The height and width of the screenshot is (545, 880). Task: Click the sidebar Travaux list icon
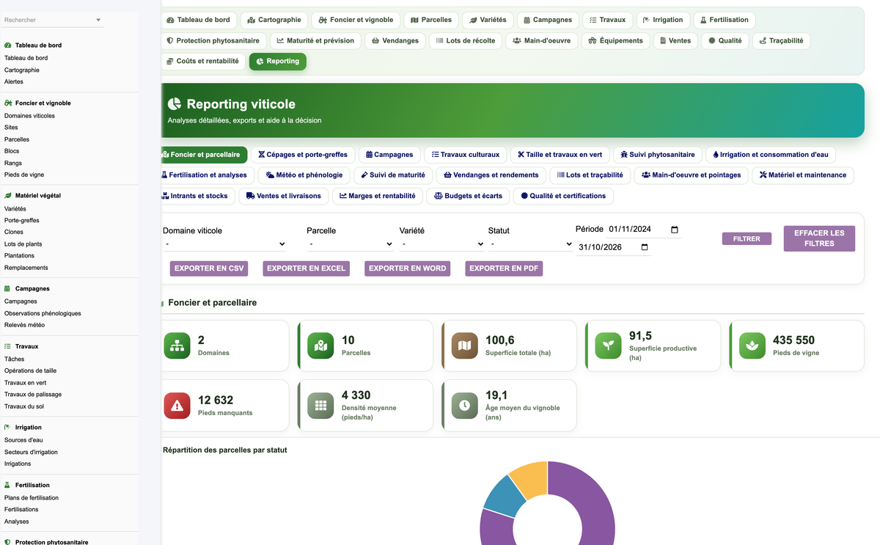pyautogui.click(x=7, y=346)
